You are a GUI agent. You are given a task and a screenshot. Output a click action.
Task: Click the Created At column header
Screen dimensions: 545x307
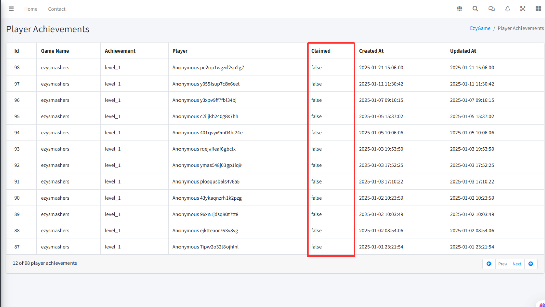(371, 51)
